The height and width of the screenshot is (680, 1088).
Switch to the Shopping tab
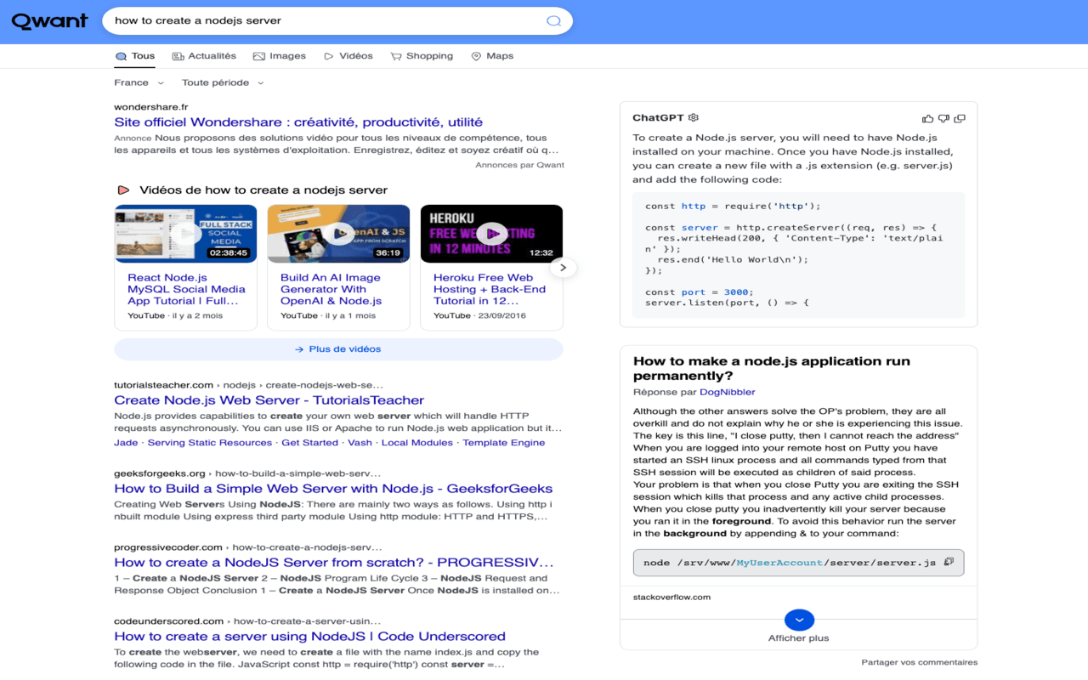[x=422, y=56]
